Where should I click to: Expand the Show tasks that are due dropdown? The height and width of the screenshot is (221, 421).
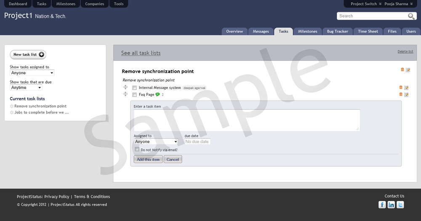click(x=26, y=88)
